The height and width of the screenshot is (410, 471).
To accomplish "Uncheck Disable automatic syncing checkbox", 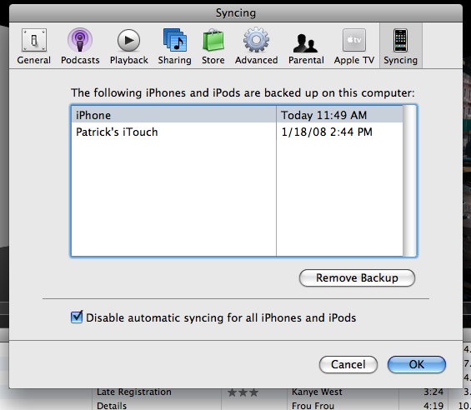I will tap(77, 317).
